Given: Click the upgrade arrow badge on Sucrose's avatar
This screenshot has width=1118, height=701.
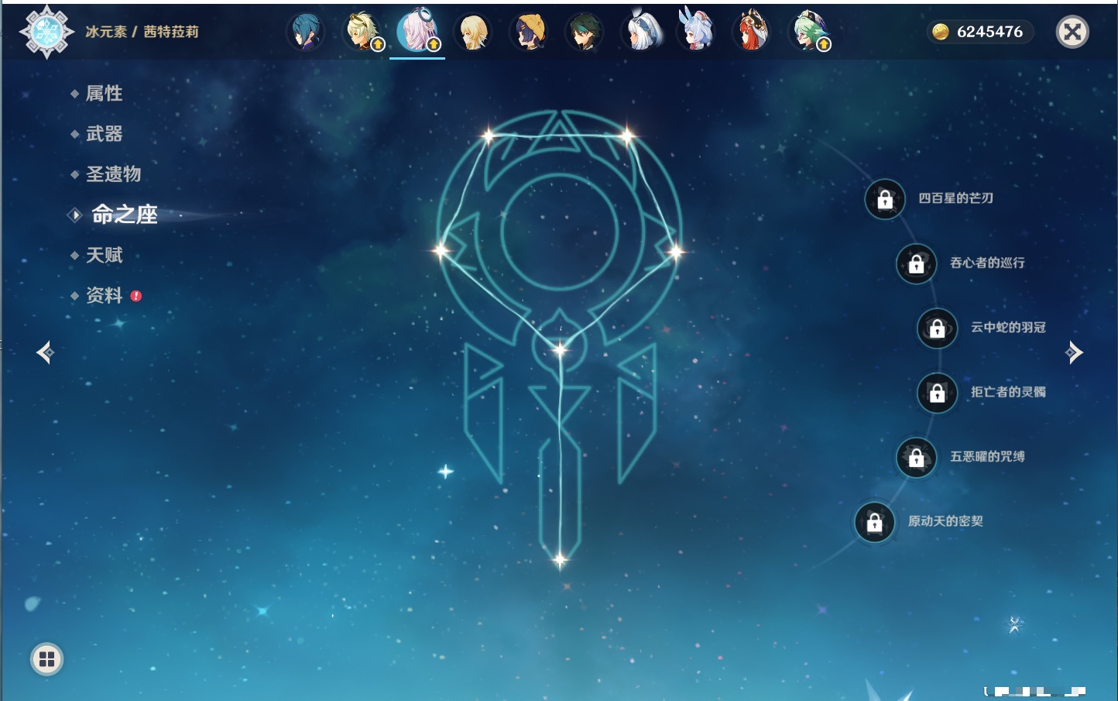Looking at the screenshot, I should 824,45.
